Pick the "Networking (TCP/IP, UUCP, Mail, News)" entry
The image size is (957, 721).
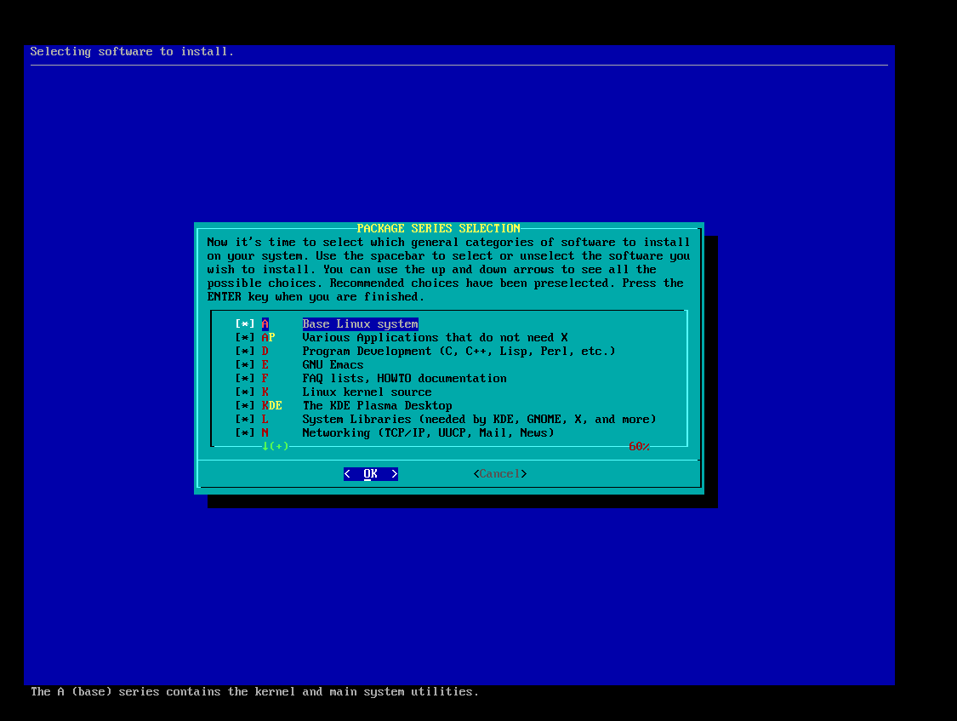coord(428,433)
